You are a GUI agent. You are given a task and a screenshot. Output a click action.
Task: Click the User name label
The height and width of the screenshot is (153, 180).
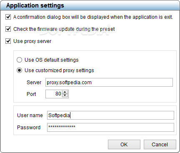pos(30,115)
